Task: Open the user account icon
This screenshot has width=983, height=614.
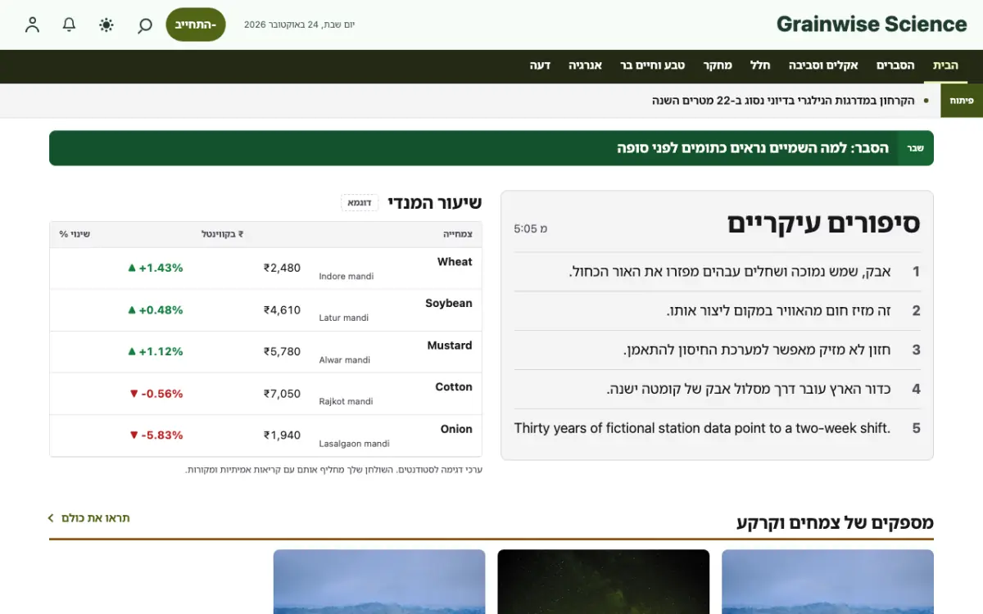Action: [x=32, y=25]
